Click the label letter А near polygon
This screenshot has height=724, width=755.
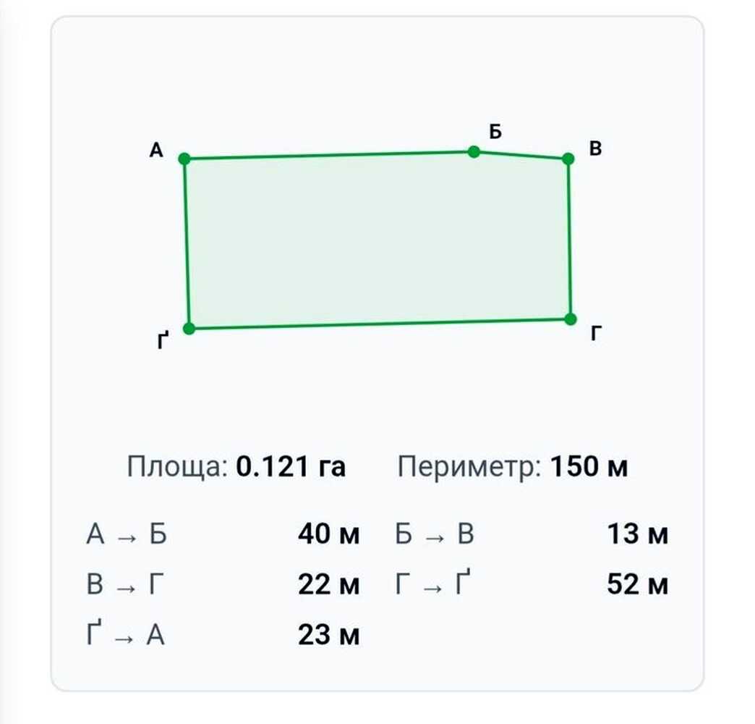156,151
